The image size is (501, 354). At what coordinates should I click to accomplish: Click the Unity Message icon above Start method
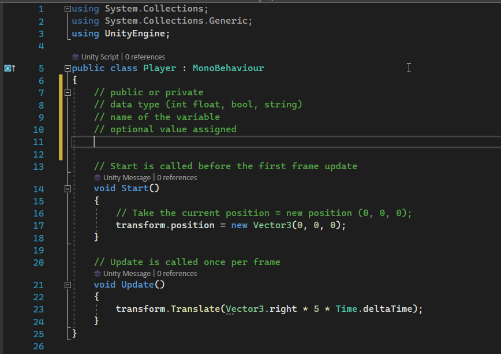(x=97, y=177)
